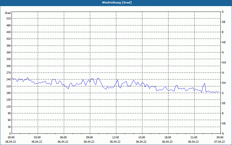
Task: Click the 150 degree axis label
Action: coord(8,100)
